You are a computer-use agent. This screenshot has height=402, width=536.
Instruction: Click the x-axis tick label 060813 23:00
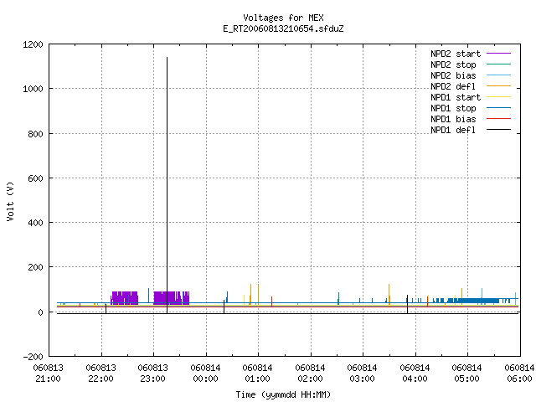point(152,374)
